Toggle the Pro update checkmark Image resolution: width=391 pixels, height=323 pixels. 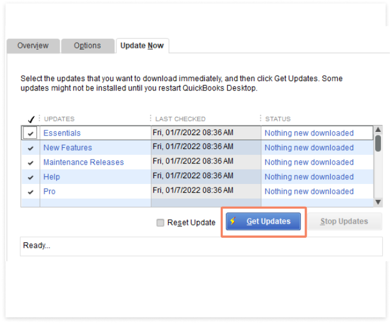click(x=30, y=192)
